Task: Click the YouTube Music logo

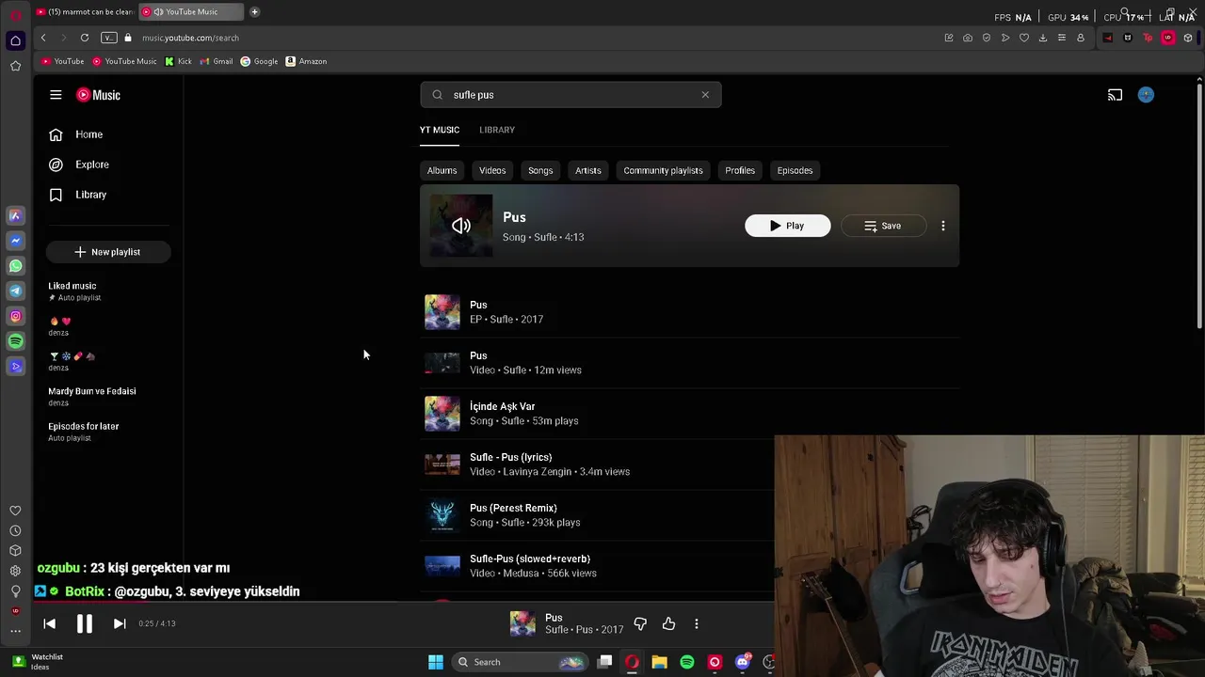Action: pos(99,95)
